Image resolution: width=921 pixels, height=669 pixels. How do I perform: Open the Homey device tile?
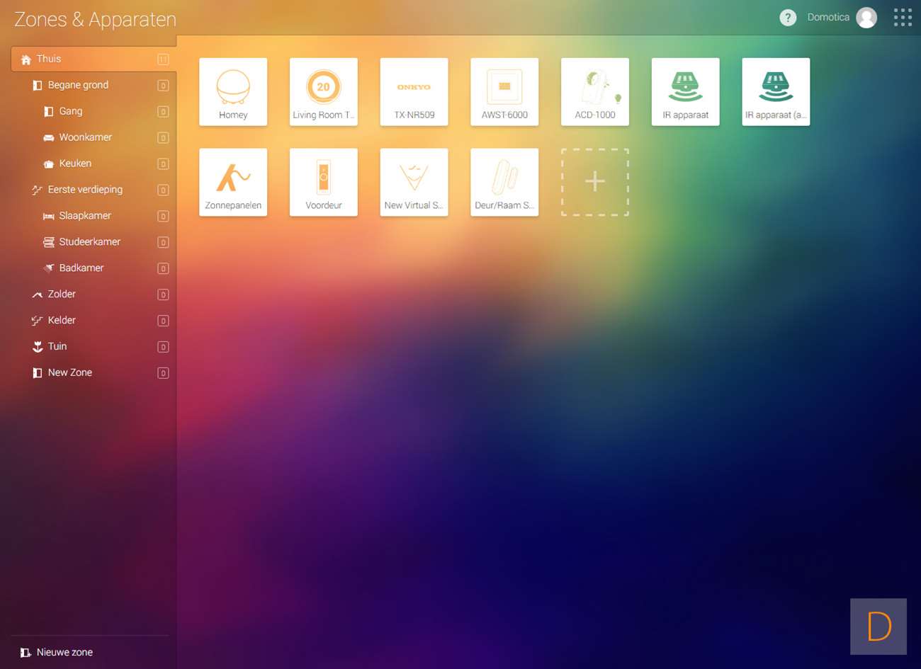[x=233, y=92]
